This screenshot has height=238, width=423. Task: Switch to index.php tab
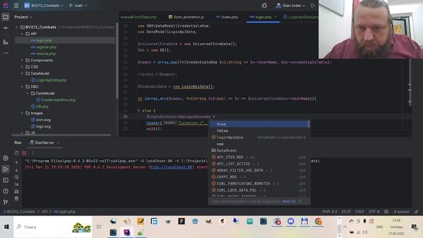coord(227,17)
